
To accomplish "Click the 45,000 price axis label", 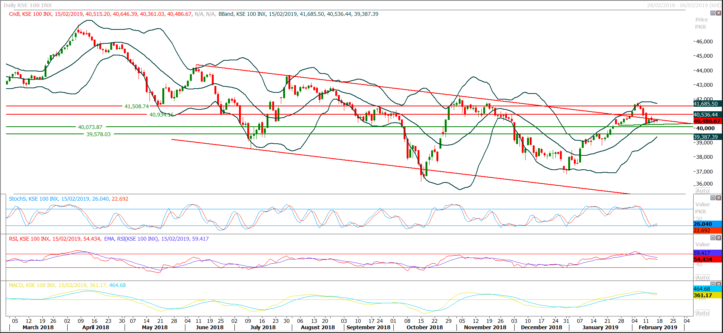I will pos(705,56).
